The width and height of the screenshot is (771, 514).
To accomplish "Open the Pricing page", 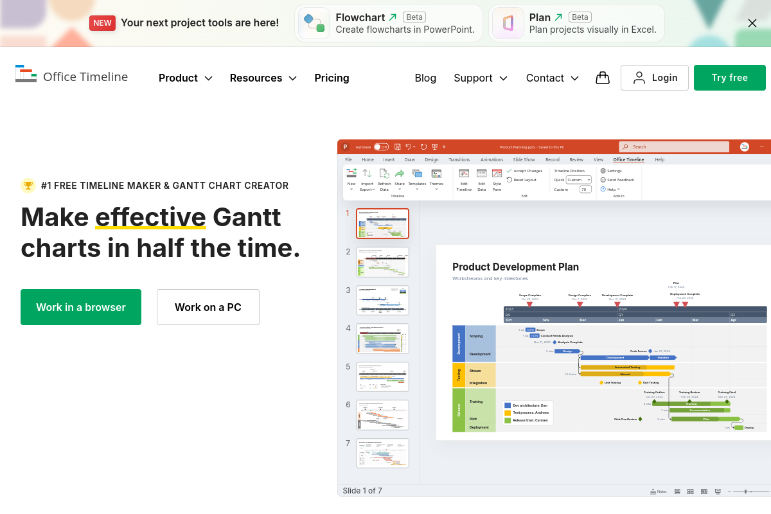I will pyautogui.click(x=332, y=78).
